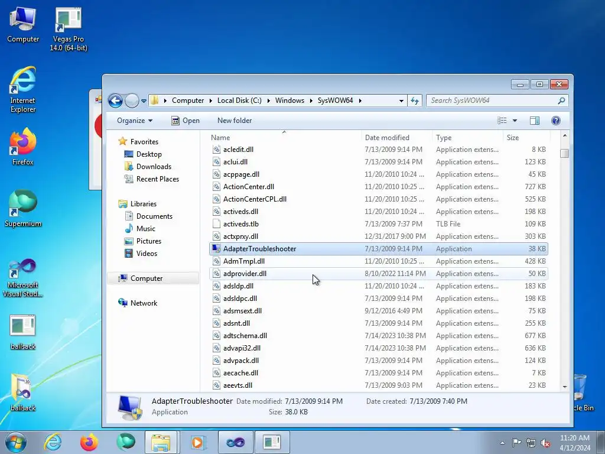Expand arrow between Computer and Local Disk
Image resolution: width=605 pixels, height=454 pixels.
tap(211, 100)
